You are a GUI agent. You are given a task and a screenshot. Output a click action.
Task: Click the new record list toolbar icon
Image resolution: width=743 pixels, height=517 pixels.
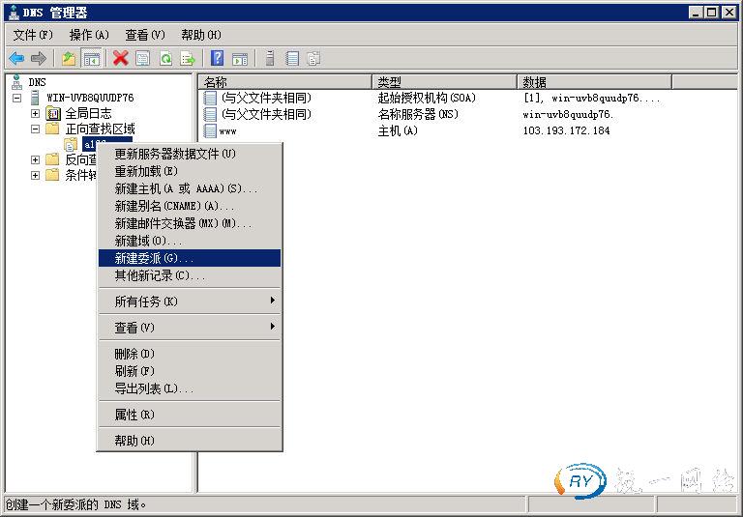point(292,59)
